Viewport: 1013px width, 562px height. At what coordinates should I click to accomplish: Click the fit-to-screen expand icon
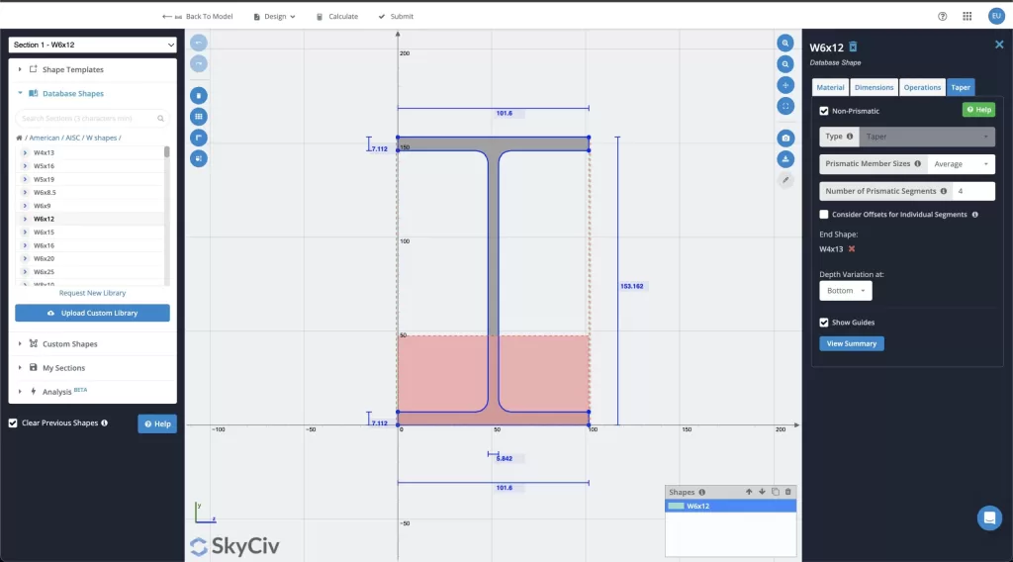coord(784,106)
